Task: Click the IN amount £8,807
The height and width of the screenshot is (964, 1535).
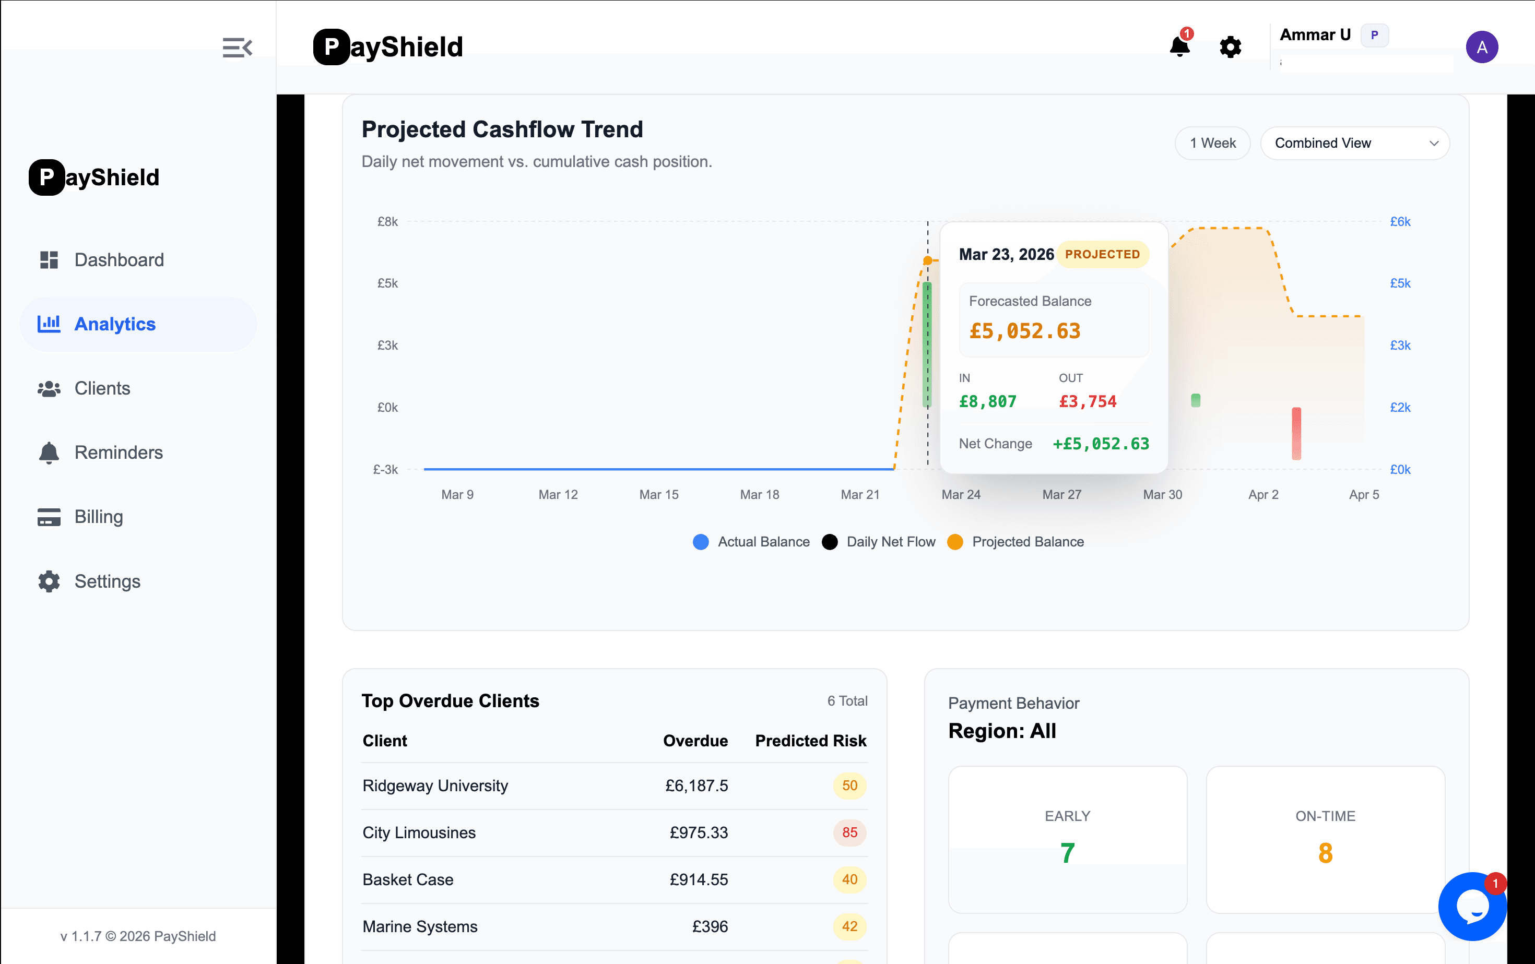Action: pyautogui.click(x=987, y=401)
